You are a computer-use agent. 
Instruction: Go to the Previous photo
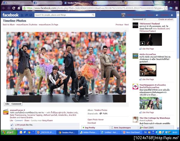119,25
